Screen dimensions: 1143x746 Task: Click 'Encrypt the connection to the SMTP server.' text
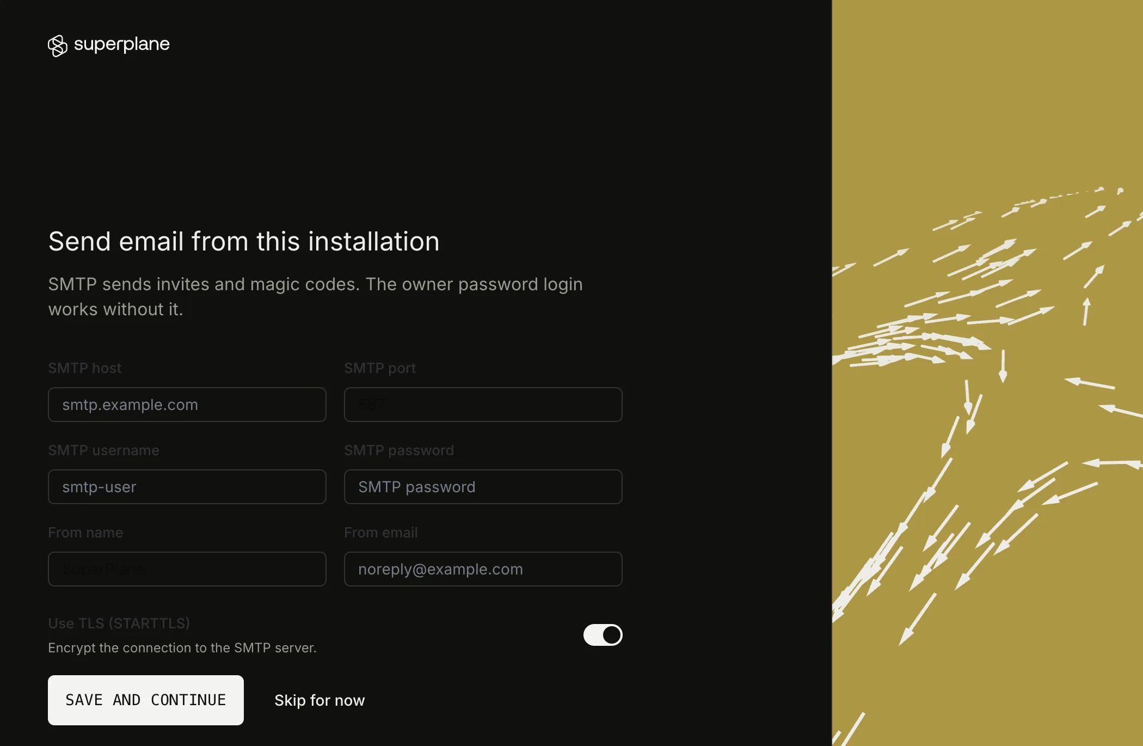click(x=182, y=648)
